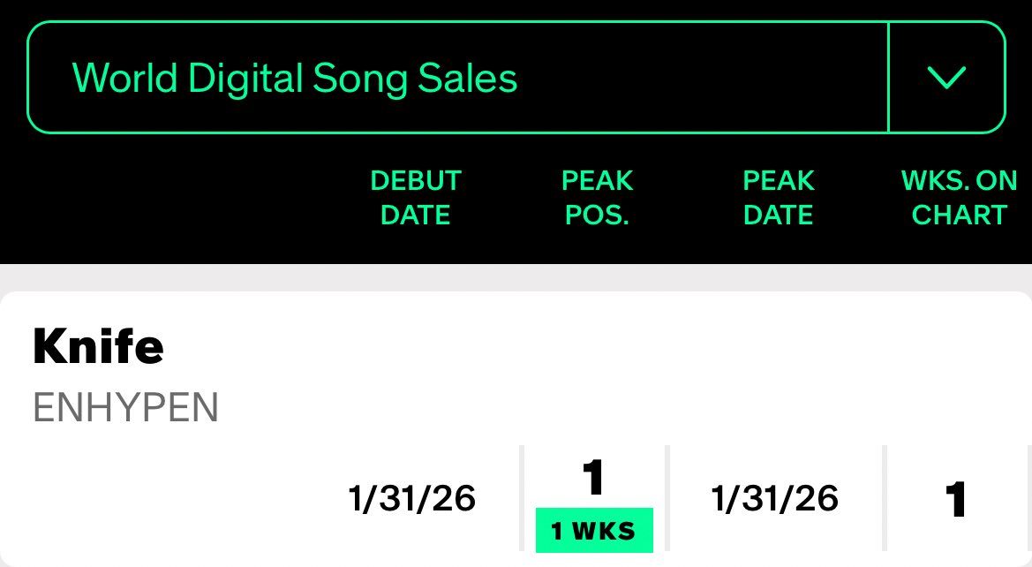Image resolution: width=1032 pixels, height=567 pixels.
Task: Click the weeks on chart number
Action: pyautogui.click(x=956, y=500)
